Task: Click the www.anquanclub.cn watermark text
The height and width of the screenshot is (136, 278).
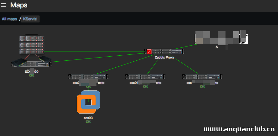Action: click(x=239, y=129)
